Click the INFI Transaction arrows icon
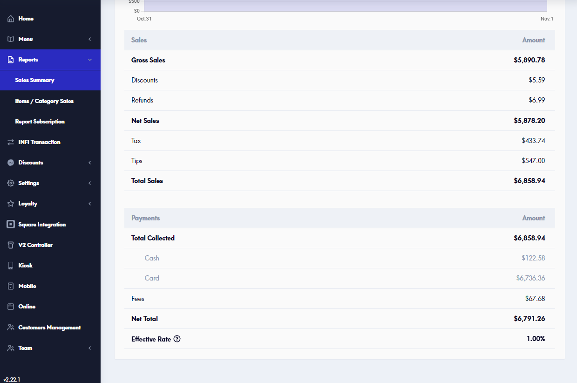This screenshot has height=383, width=577. pyautogui.click(x=11, y=142)
